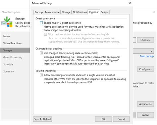Select the Storage step in wizard sidebar

[x=15, y=50]
